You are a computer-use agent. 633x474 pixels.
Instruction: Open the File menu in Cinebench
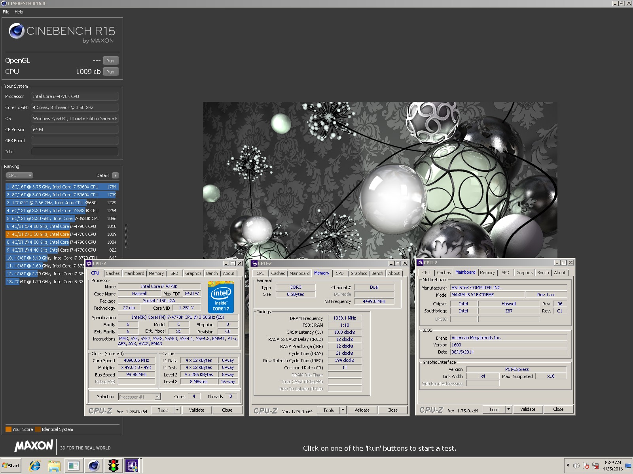(6, 12)
